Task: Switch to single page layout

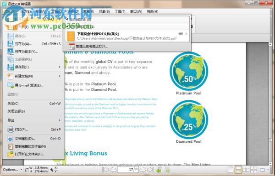Action: click(x=231, y=170)
